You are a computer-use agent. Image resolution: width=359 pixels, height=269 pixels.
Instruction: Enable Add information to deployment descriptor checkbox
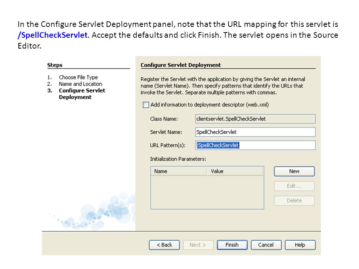pos(146,105)
